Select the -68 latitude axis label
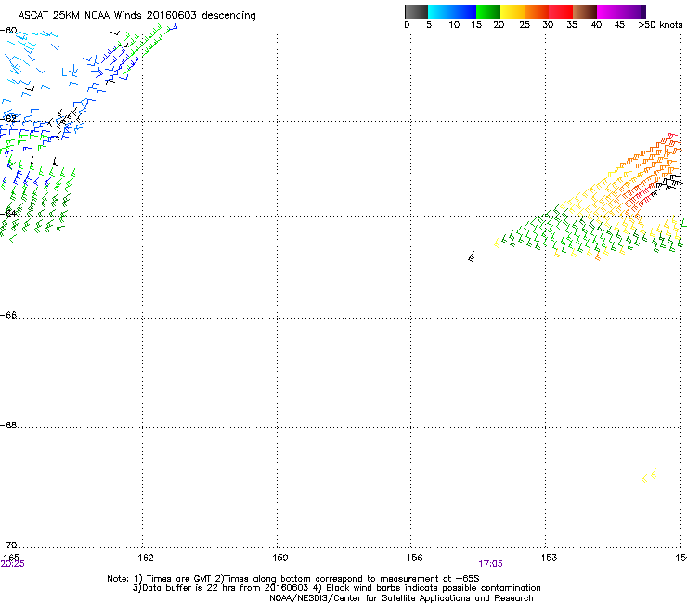 click(8, 425)
